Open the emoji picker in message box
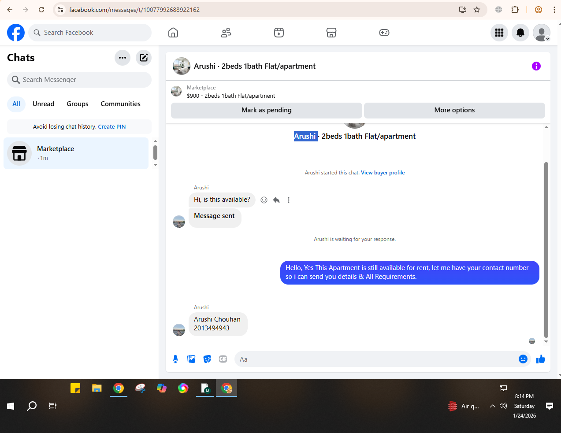Image resolution: width=561 pixels, height=433 pixels. pos(523,359)
